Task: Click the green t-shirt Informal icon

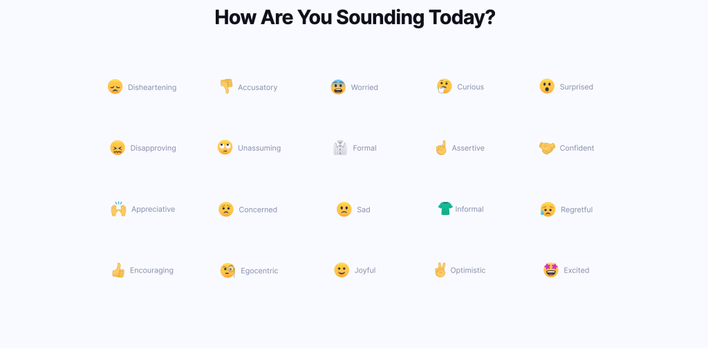Action: [445, 209]
